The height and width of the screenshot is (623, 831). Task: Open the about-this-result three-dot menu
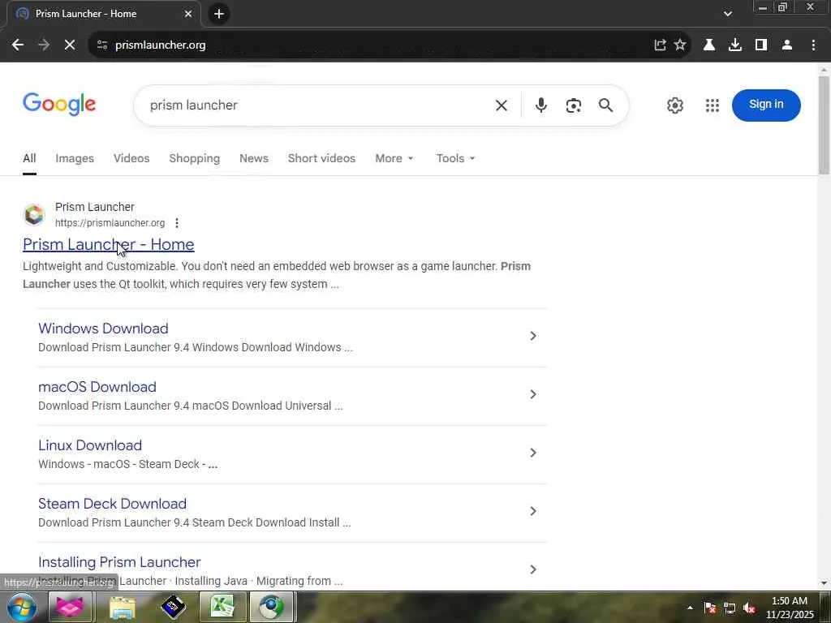click(x=177, y=223)
